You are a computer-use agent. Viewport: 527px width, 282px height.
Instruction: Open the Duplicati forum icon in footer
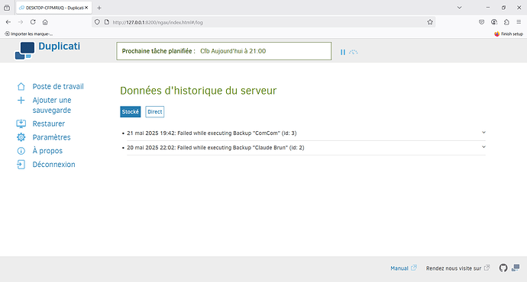tap(516, 268)
